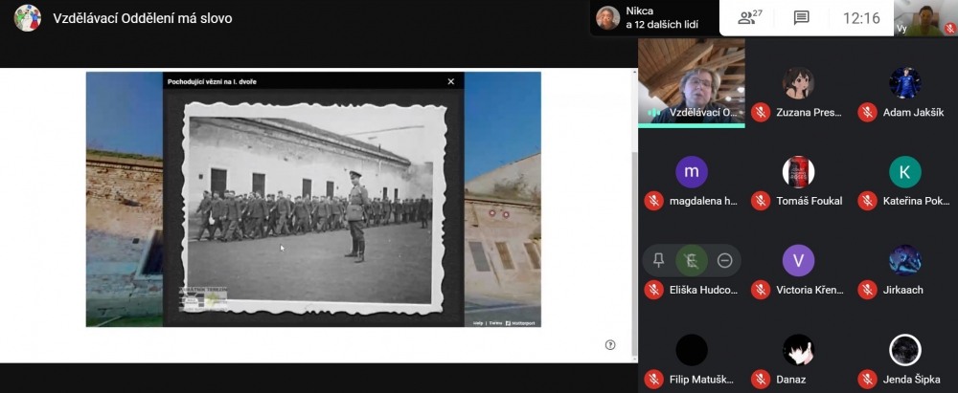Viewport: 958px width, 393px height.
Task: Click the audio level indicator on Vzdělávací O... tile
Action: (x=653, y=113)
